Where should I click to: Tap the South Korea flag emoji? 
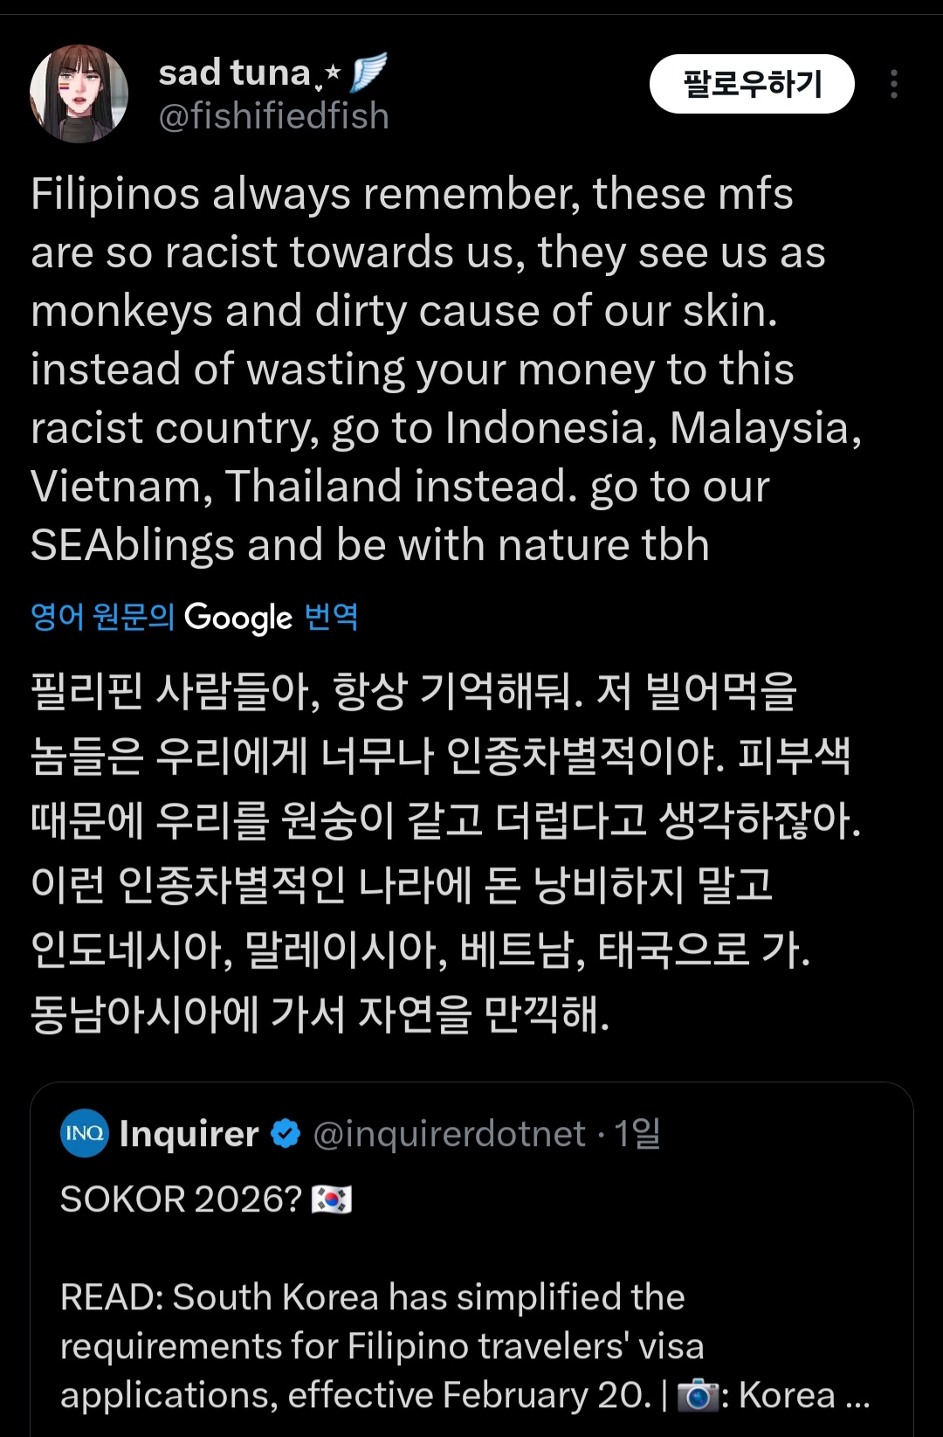pos(332,1199)
